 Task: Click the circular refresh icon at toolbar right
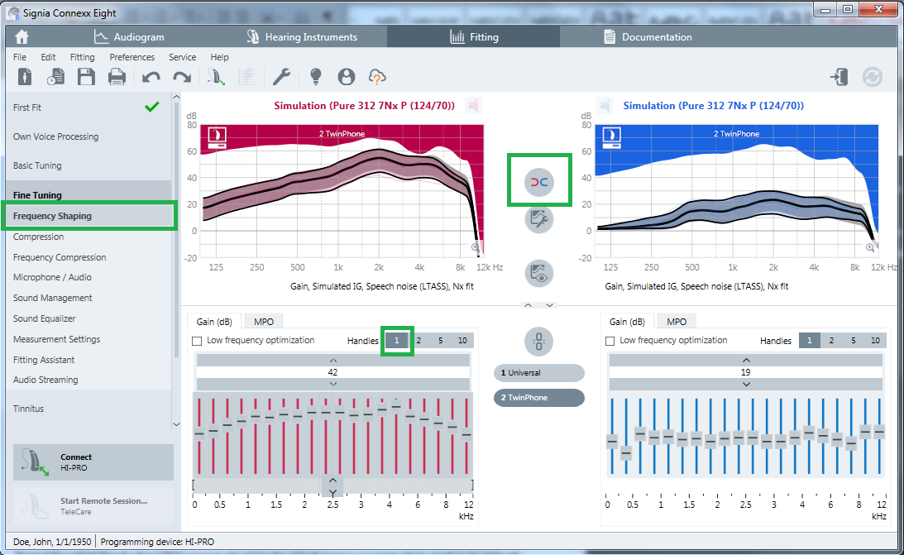[x=873, y=77]
